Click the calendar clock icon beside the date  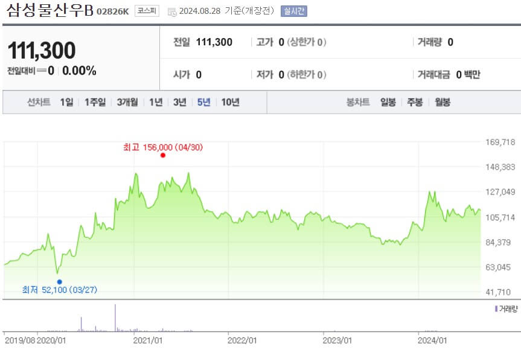coord(172,12)
